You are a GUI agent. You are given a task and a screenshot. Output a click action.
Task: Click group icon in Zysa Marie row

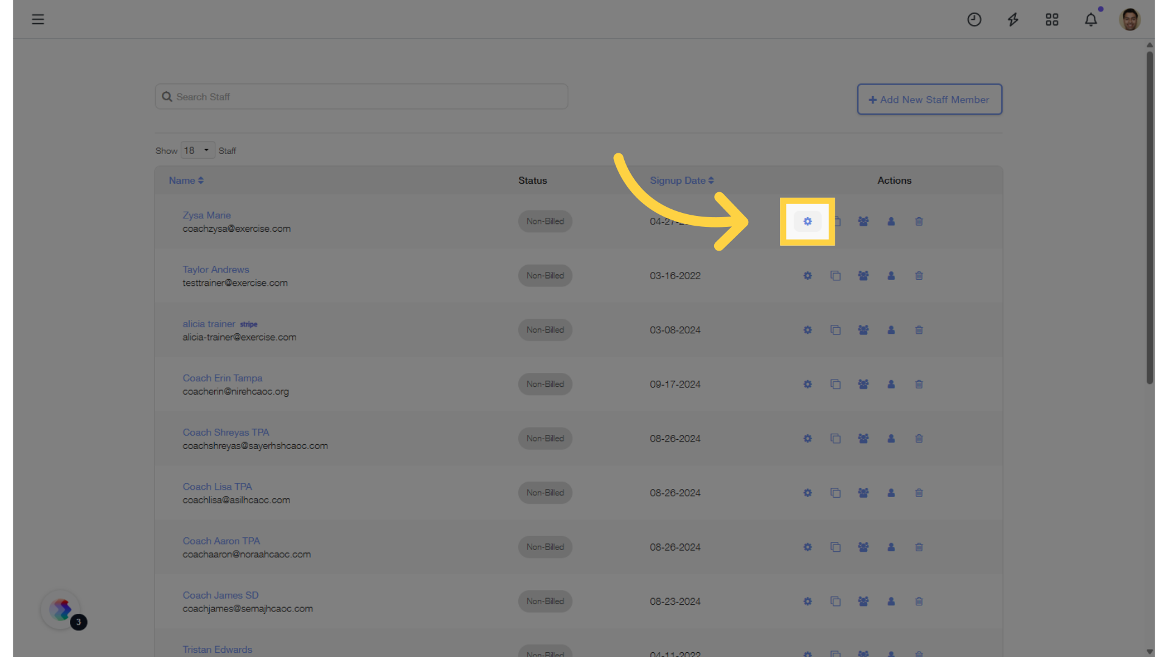click(x=863, y=221)
